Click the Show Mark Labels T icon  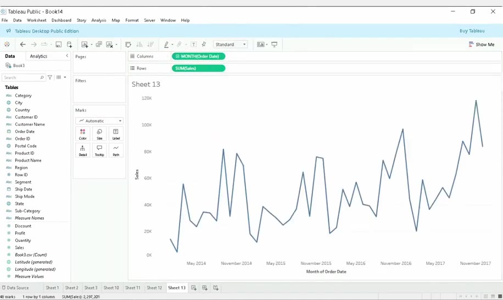click(x=194, y=45)
